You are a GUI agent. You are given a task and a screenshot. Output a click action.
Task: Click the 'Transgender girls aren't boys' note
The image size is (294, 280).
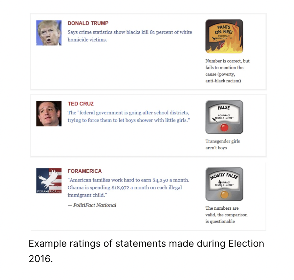tap(222, 144)
